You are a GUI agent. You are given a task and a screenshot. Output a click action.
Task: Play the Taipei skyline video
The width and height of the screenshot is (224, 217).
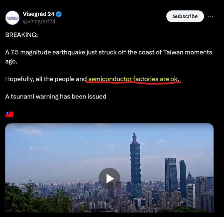pos(109,179)
